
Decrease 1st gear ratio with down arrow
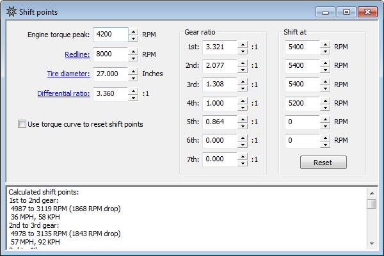tap(243, 51)
